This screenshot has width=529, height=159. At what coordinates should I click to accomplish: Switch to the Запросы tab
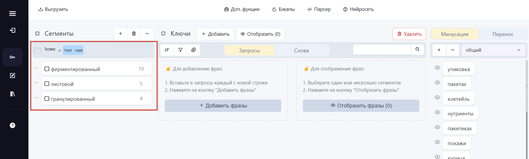click(x=249, y=50)
